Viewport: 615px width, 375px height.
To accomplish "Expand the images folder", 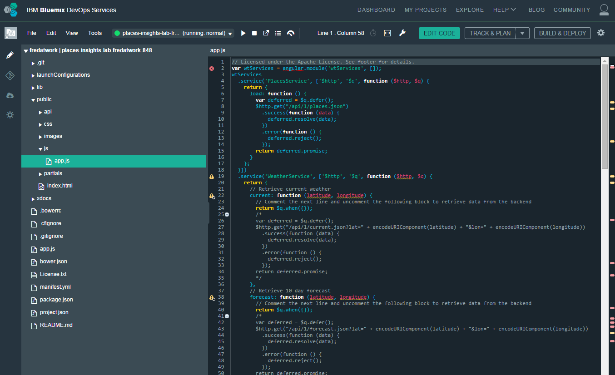I will pos(40,137).
